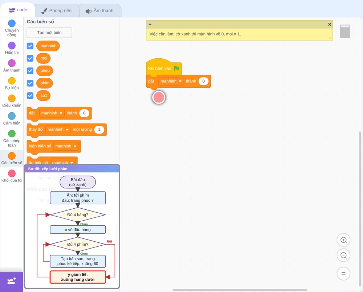This screenshot has height=292, width=363.
Task: Click the workspace horizontal scrollbar
Action: coord(240,290)
